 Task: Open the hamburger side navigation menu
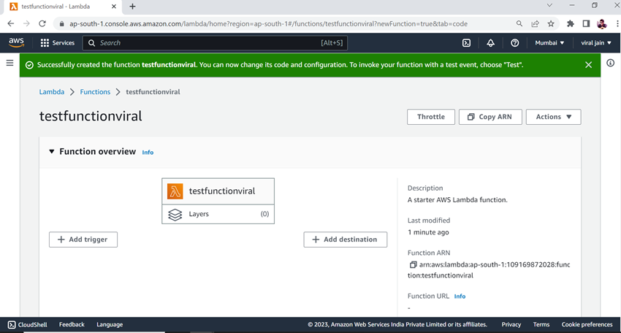(x=10, y=63)
